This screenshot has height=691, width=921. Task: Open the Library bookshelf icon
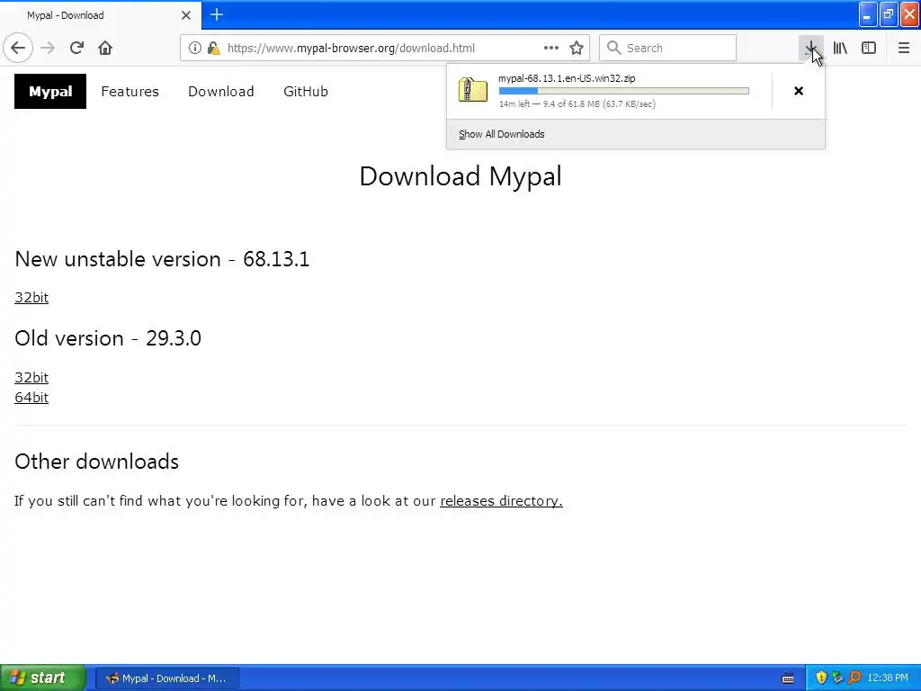(x=840, y=48)
